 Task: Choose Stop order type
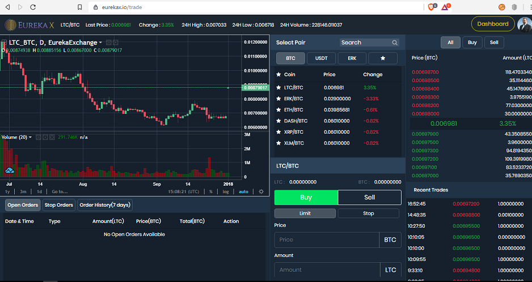coord(369,213)
